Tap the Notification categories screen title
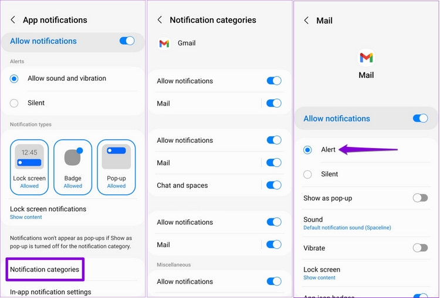Image resolution: width=440 pixels, height=298 pixels. pos(213,20)
